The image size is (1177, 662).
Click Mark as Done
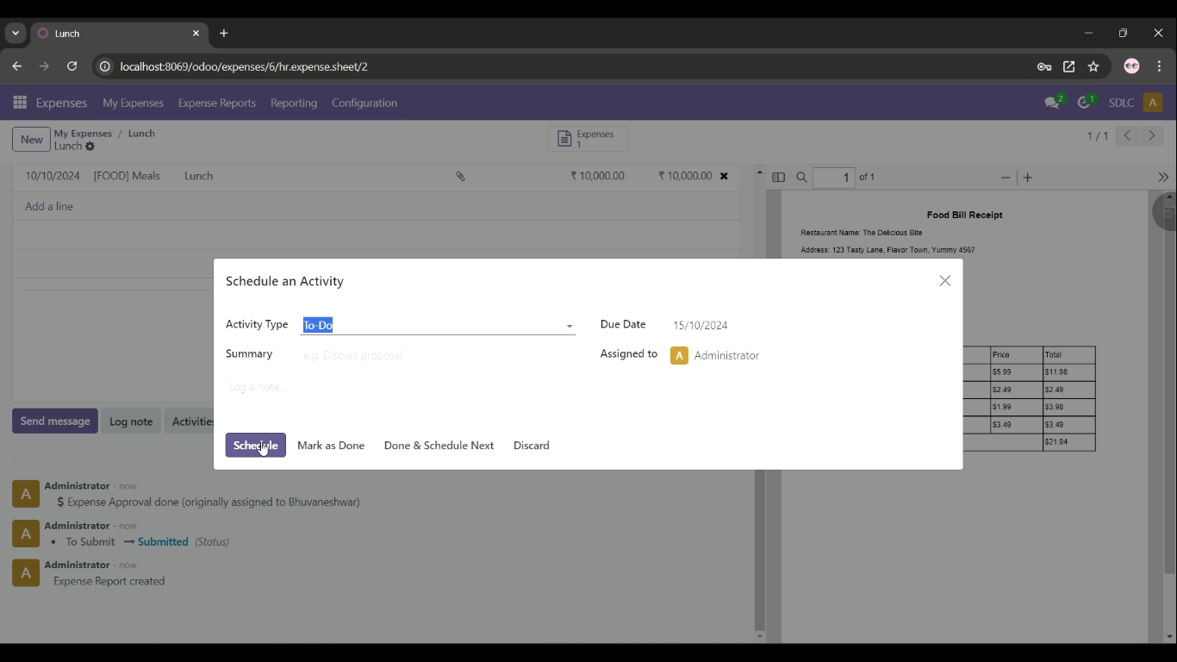(x=331, y=446)
